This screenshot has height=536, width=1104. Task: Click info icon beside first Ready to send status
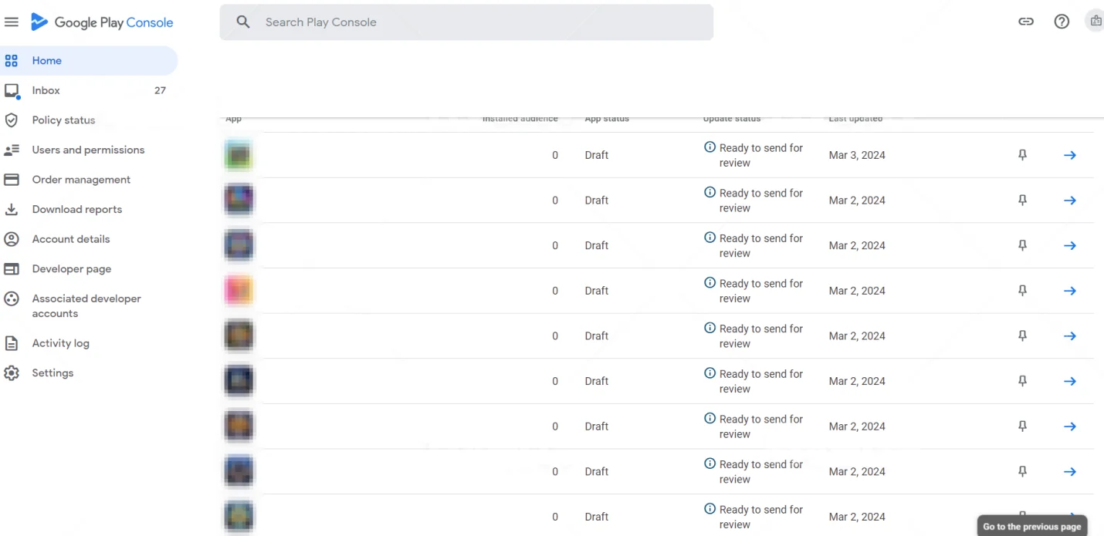click(x=709, y=147)
